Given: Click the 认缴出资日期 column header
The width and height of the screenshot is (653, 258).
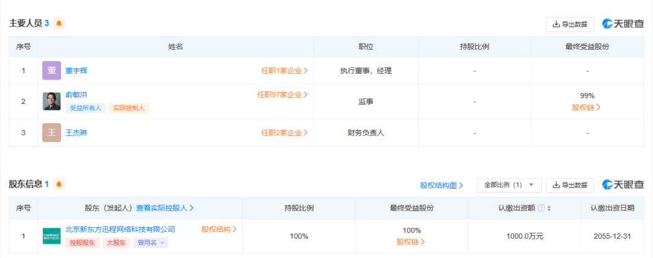Looking at the screenshot, I should pyautogui.click(x=612, y=208).
